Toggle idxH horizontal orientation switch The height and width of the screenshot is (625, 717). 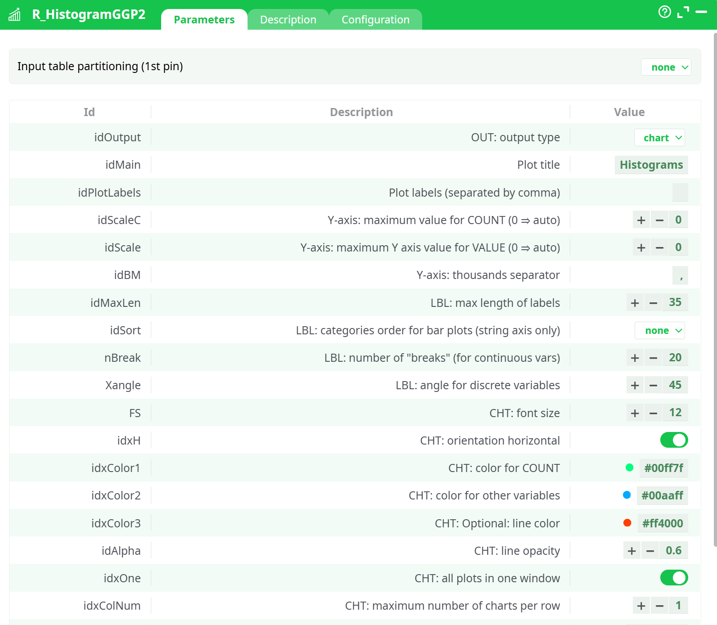click(x=674, y=440)
